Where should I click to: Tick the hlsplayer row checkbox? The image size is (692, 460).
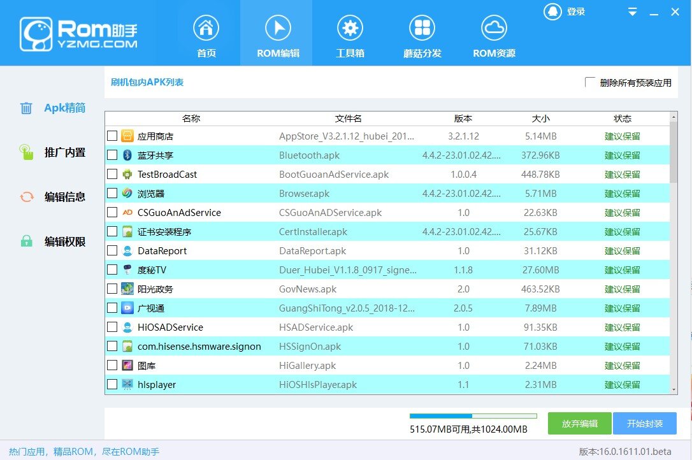coord(112,384)
